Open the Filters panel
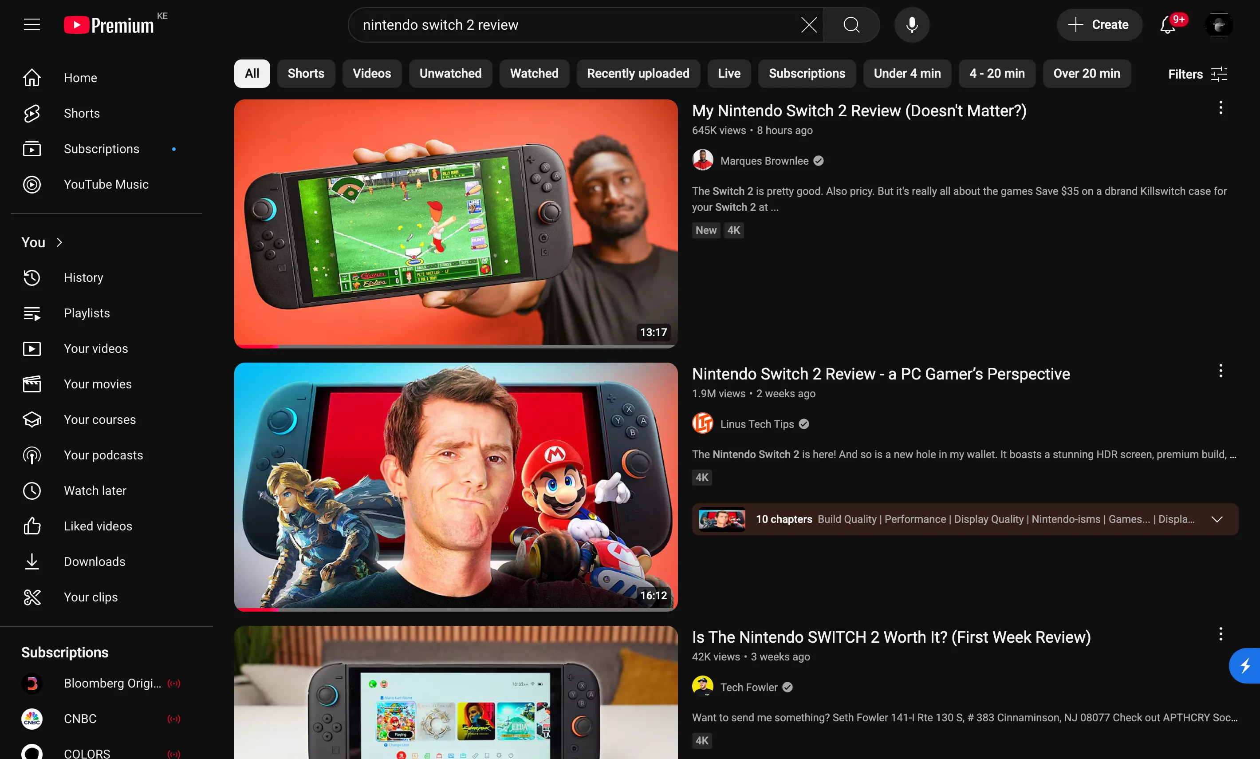1260x759 pixels. click(1197, 74)
